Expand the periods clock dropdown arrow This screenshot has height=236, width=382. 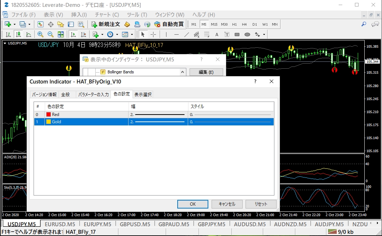point(117,34)
